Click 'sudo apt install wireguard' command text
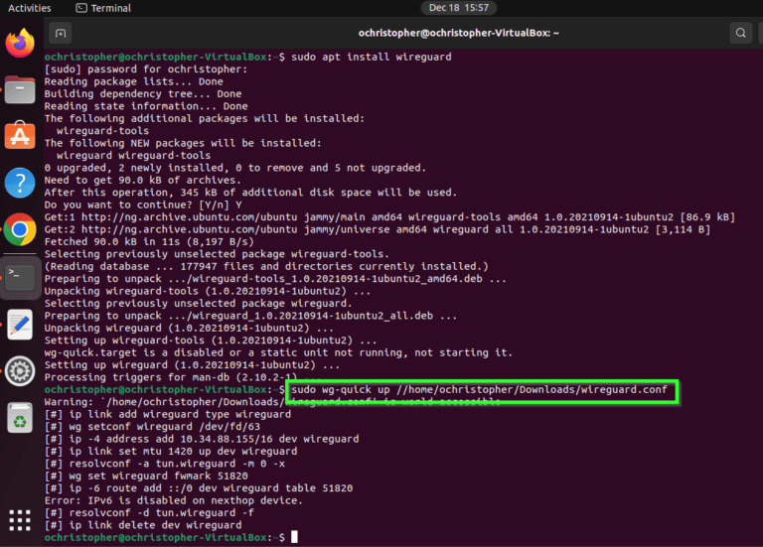The height and width of the screenshot is (547, 763). [372, 57]
